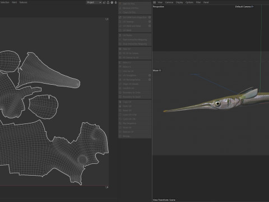This screenshot has width=269, height=202.
Task: Open Set UVW from Projection settings gear
Action: (150, 17)
